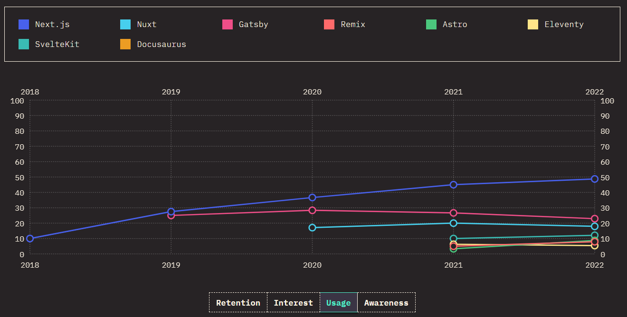Switch to the Interest tab
627x317 pixels.
[x=293, y=302]
